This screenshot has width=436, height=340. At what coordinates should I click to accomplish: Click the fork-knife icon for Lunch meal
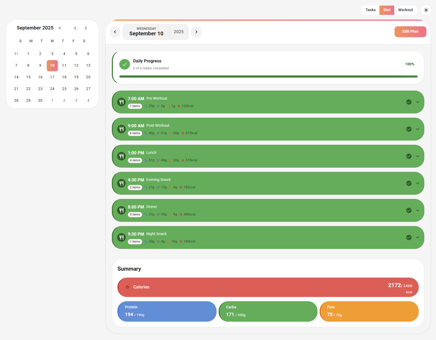(121, 156)
